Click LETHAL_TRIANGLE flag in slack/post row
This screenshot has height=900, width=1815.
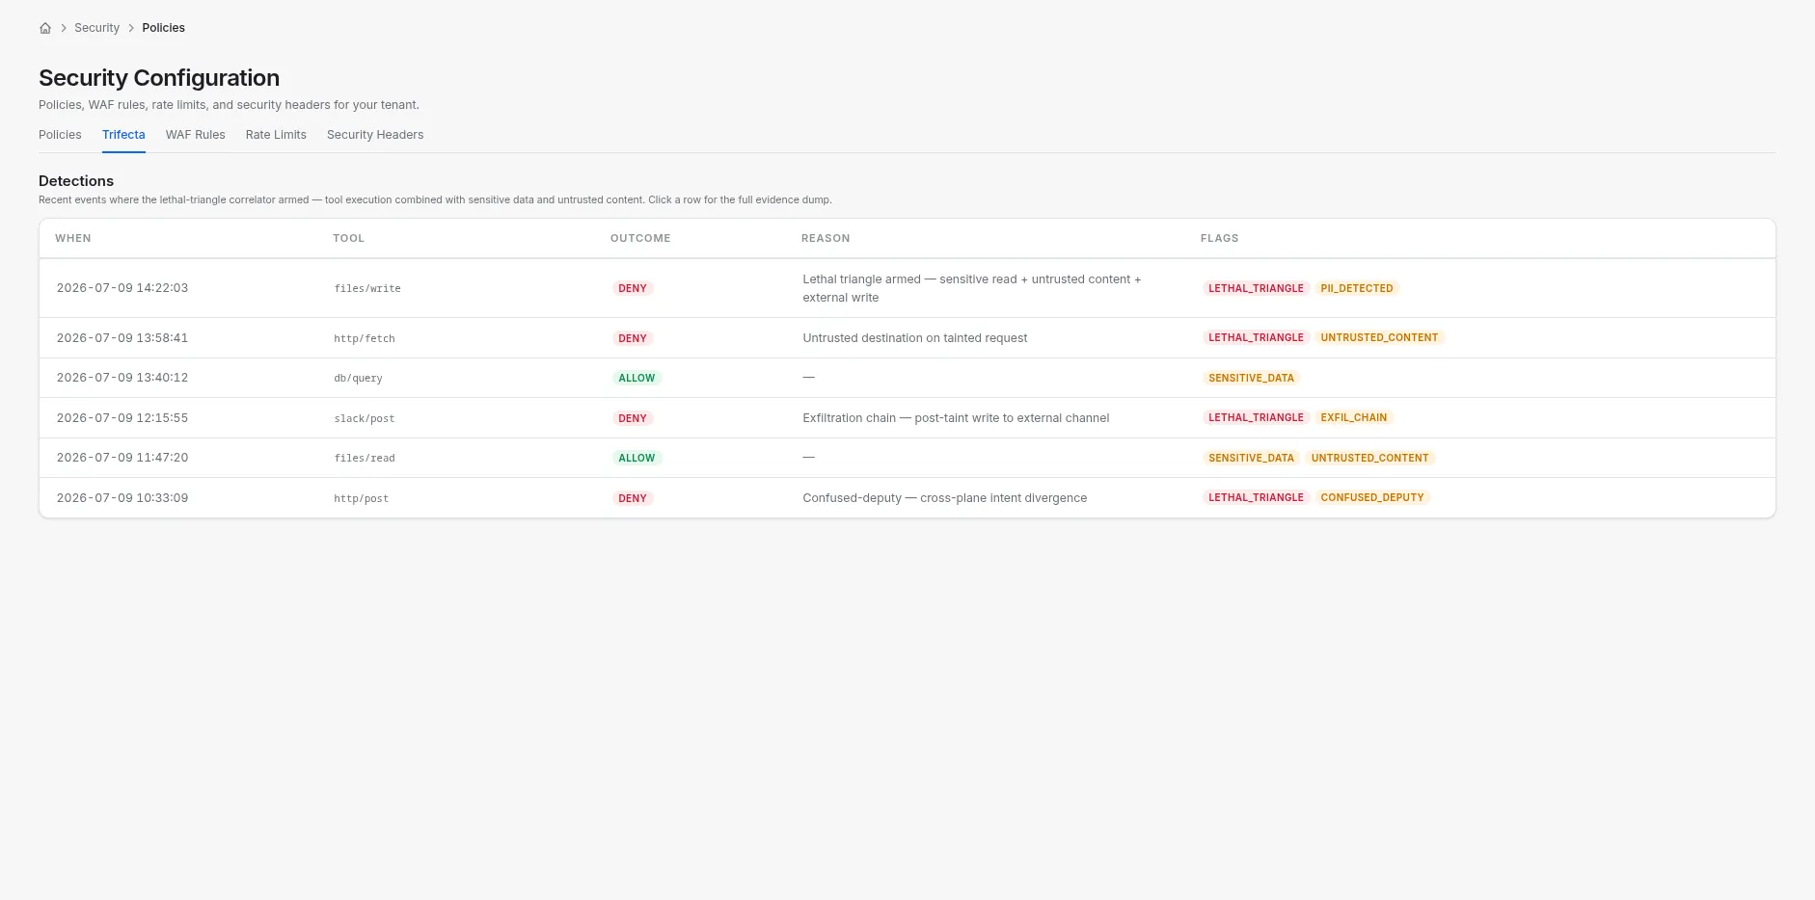pos(1256,417)
